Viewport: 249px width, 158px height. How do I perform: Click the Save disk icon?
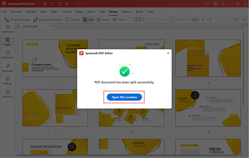click(x=59, y=4)
